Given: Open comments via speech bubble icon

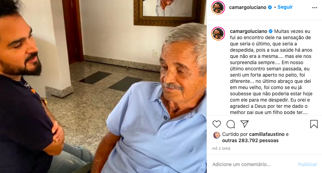Looking at the screenshot, I should click(231, 124).
